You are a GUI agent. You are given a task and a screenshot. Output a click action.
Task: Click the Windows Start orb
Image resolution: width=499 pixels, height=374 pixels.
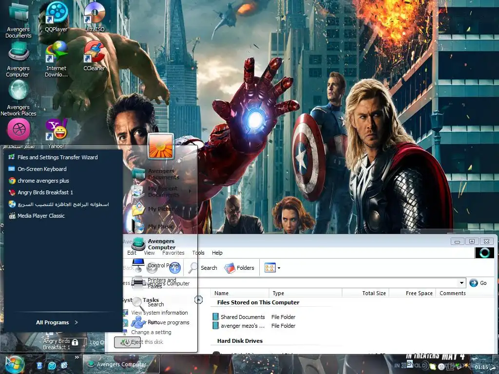[15, 364]
